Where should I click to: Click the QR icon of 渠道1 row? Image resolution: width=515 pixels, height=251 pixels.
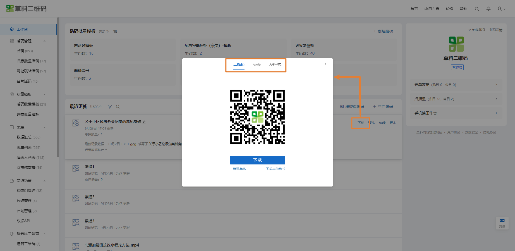76,168
